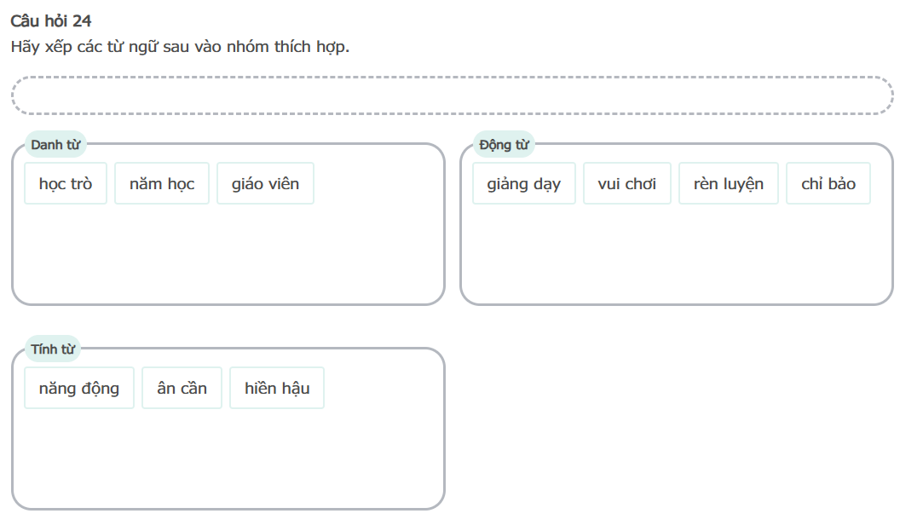Pick the giáo viên word chip
This screenshot has height=525, width=900.
point(265,183)
